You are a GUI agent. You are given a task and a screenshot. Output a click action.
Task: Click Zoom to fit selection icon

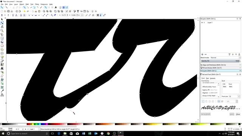44,11
